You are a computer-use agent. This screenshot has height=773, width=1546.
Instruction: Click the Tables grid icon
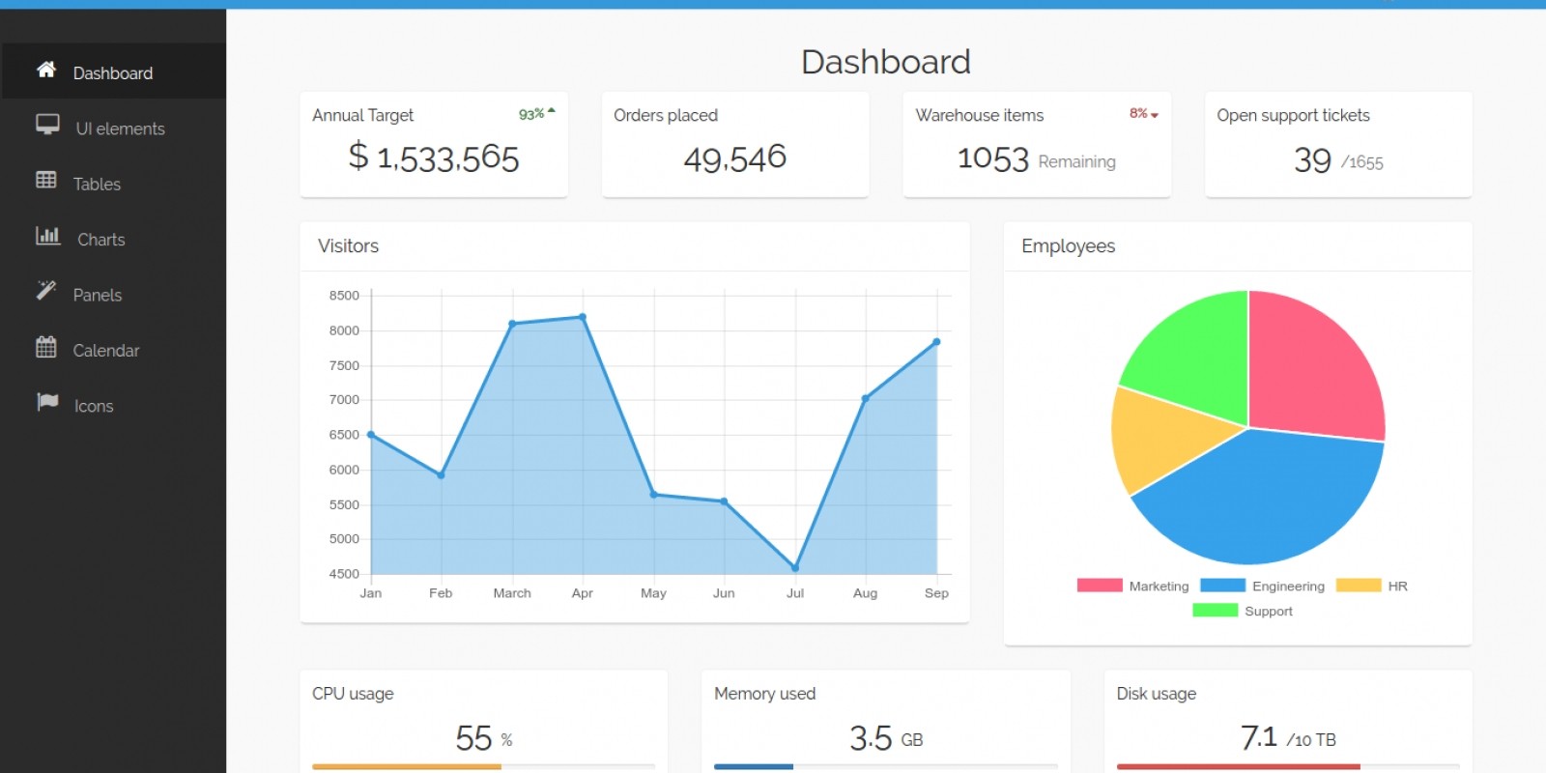(46, 180)
